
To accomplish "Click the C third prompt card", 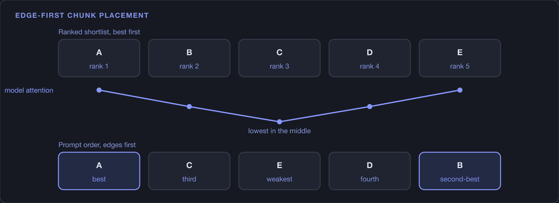I will pyautogui.click(x=189, y=171).
